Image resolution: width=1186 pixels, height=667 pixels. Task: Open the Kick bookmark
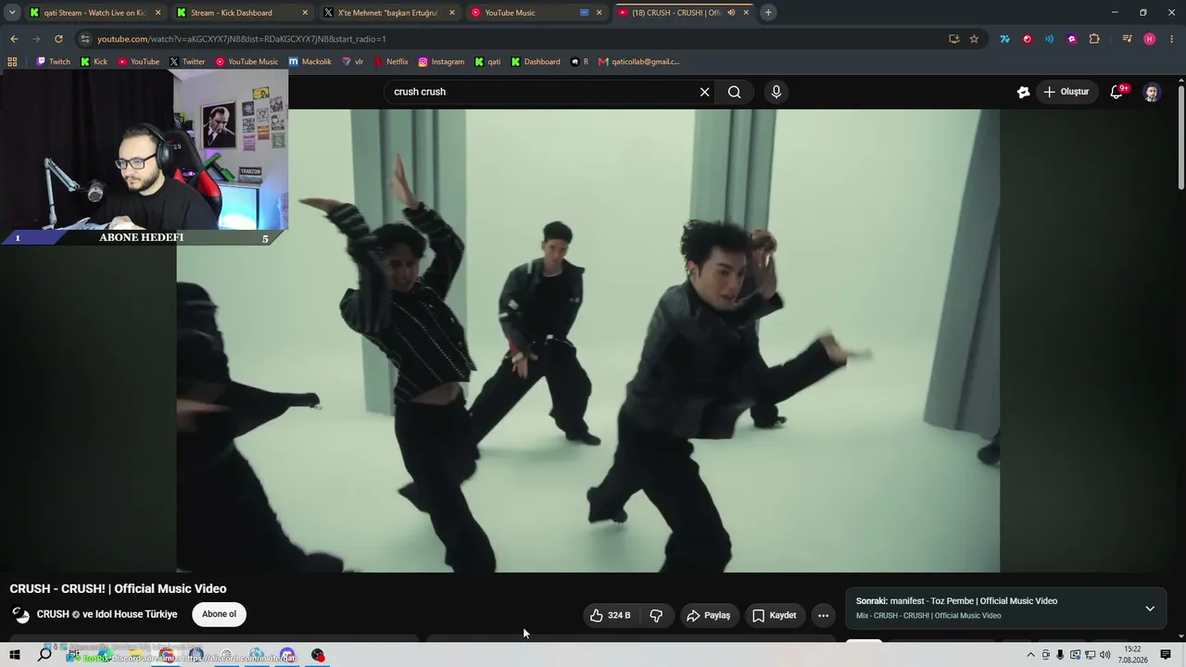coord(94,62)
